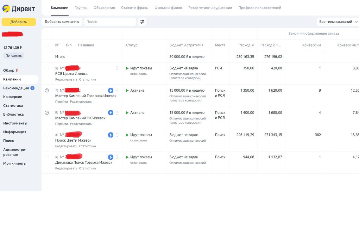
Task: Sort by the Конверсии column header
Action: coord(311,45)
